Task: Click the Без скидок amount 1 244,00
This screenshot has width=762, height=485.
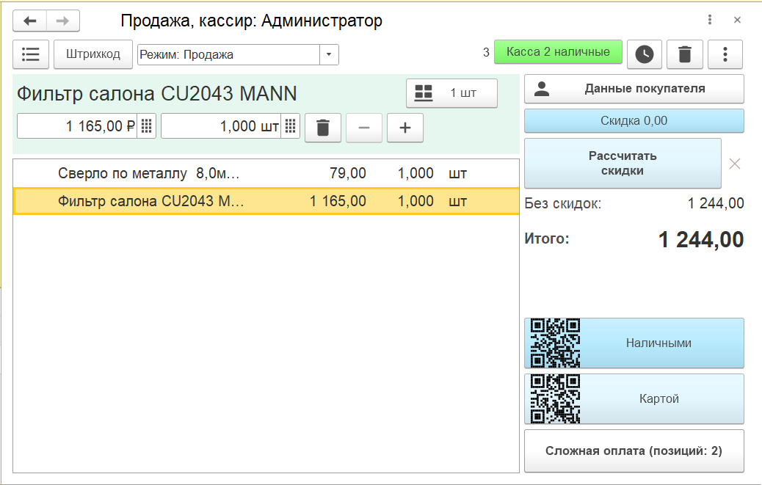Action: [716, 203]
